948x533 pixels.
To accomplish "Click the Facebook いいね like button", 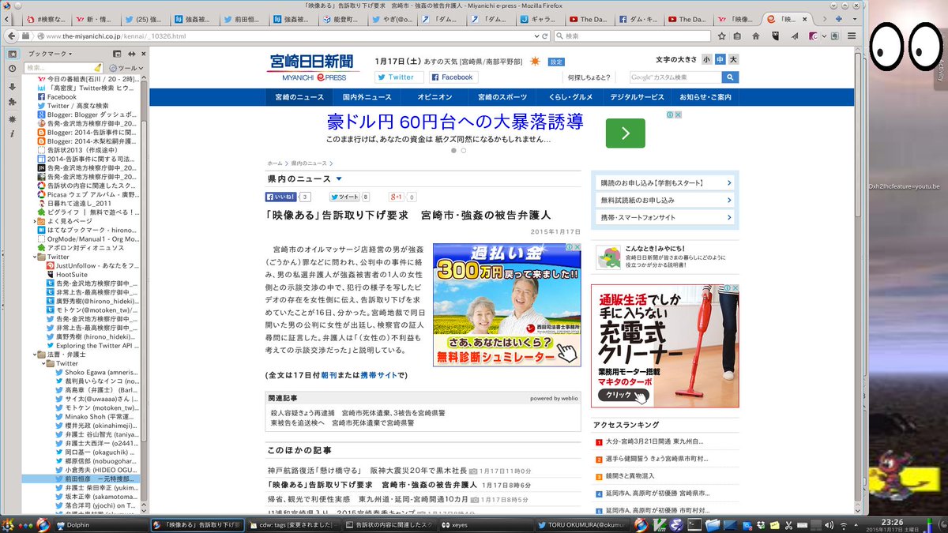I will coord(281,197).
